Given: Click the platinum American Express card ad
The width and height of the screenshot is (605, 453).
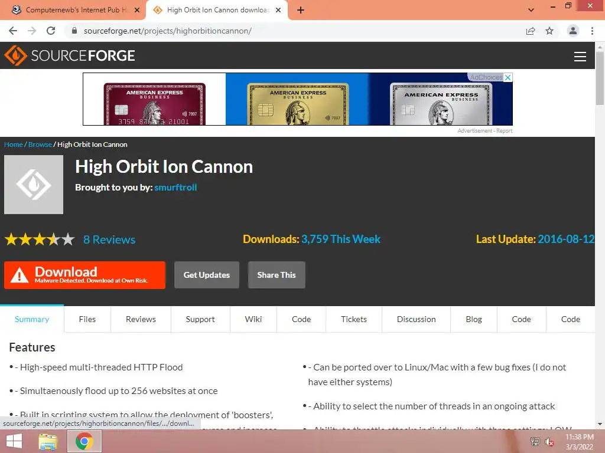Looking at the screenshot, I should (441, 104).
